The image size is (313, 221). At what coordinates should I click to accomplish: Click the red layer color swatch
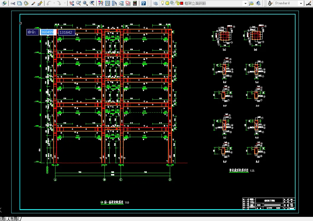(x=182, y=3)
